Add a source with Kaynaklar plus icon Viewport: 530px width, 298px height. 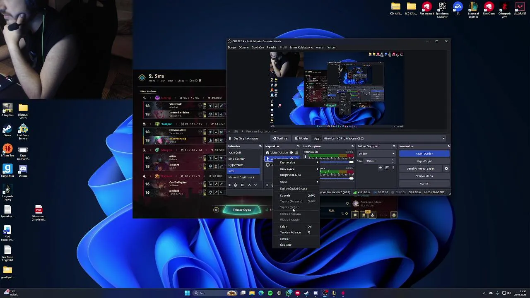[x=267, y=185]
